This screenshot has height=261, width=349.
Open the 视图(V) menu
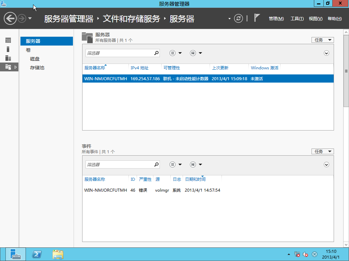click(316, 19)
